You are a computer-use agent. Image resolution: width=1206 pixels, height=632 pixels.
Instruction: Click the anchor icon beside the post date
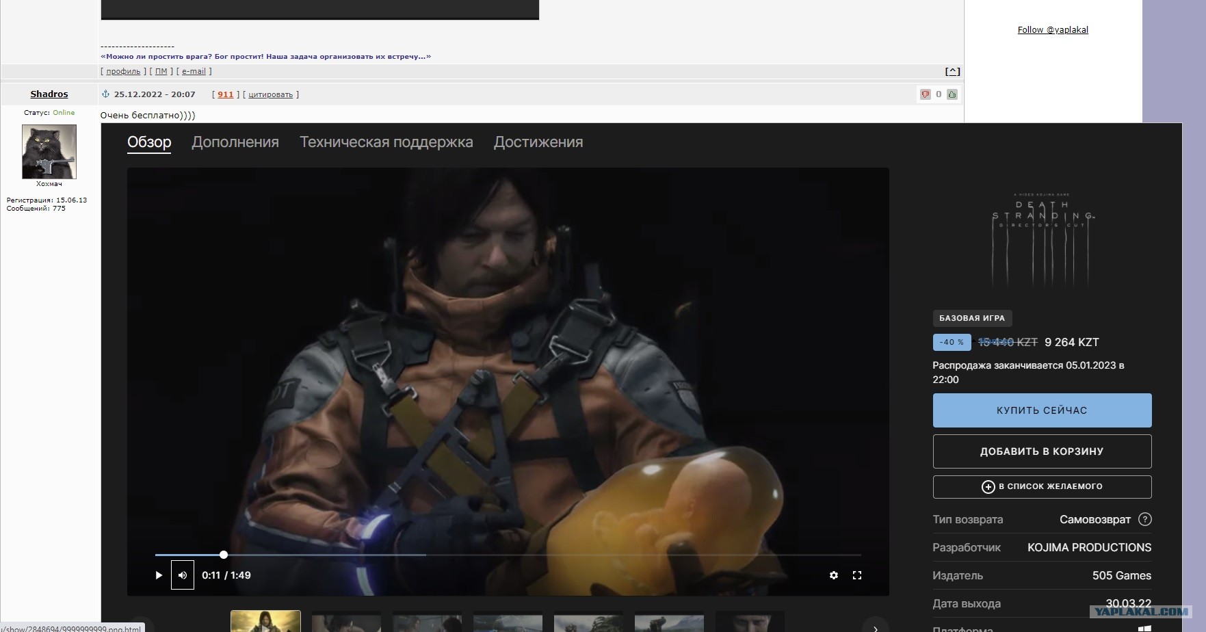[x=105, y=94]
